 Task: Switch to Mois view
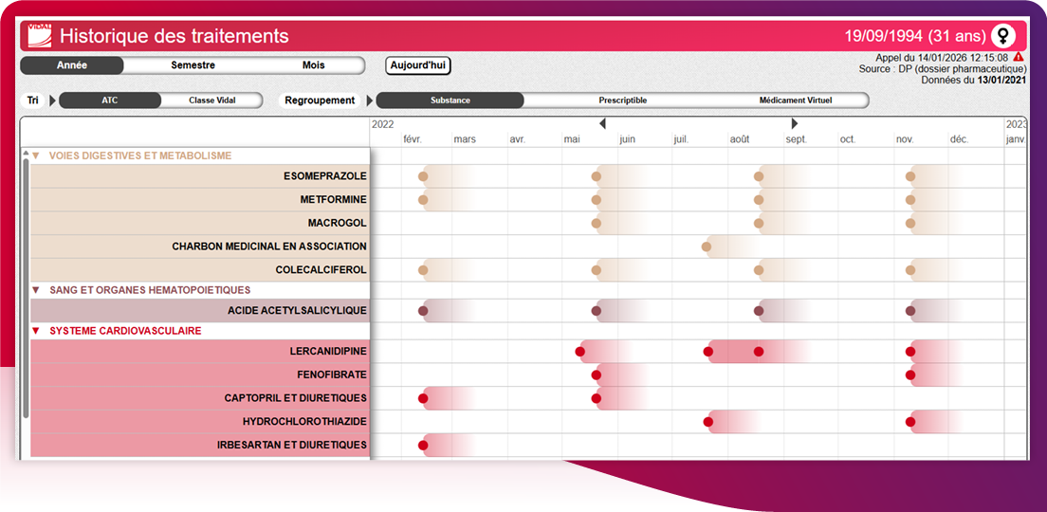313,65
